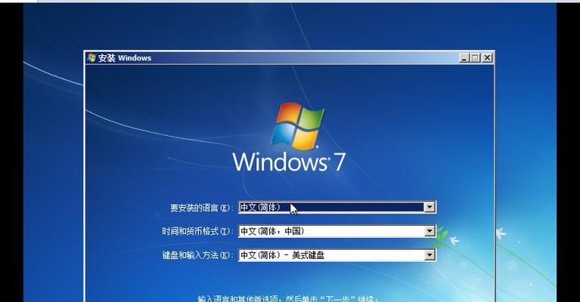The width and height of the screenshot is (580, 302).
Task: Click the Windows 7 logo text
Action: coord(289,162)
